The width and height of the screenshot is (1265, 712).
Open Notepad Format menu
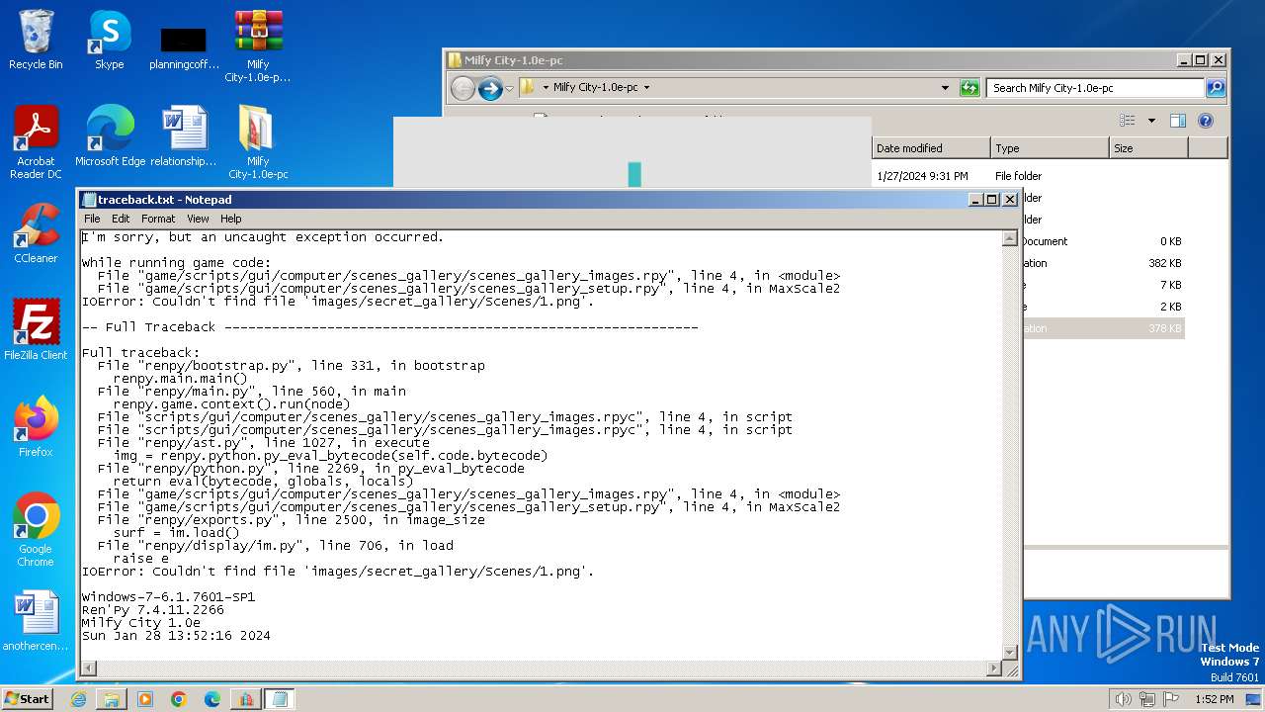point(158,219)
